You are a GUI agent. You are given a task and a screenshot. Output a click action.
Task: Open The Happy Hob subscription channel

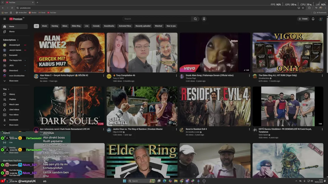coord(15,60)
